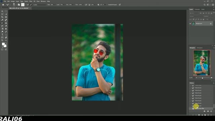Switch to the Histogram tab

point(200,48)
